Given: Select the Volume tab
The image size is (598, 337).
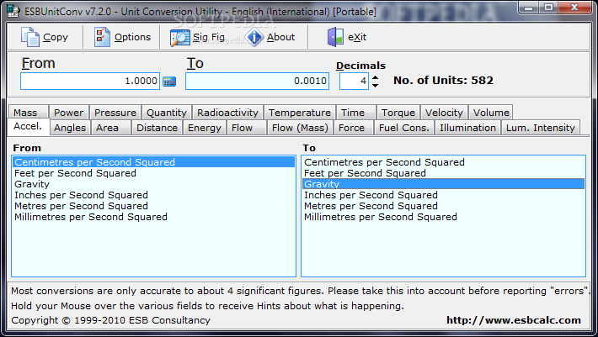Looking at the screenshot, I should pos(491,113).
